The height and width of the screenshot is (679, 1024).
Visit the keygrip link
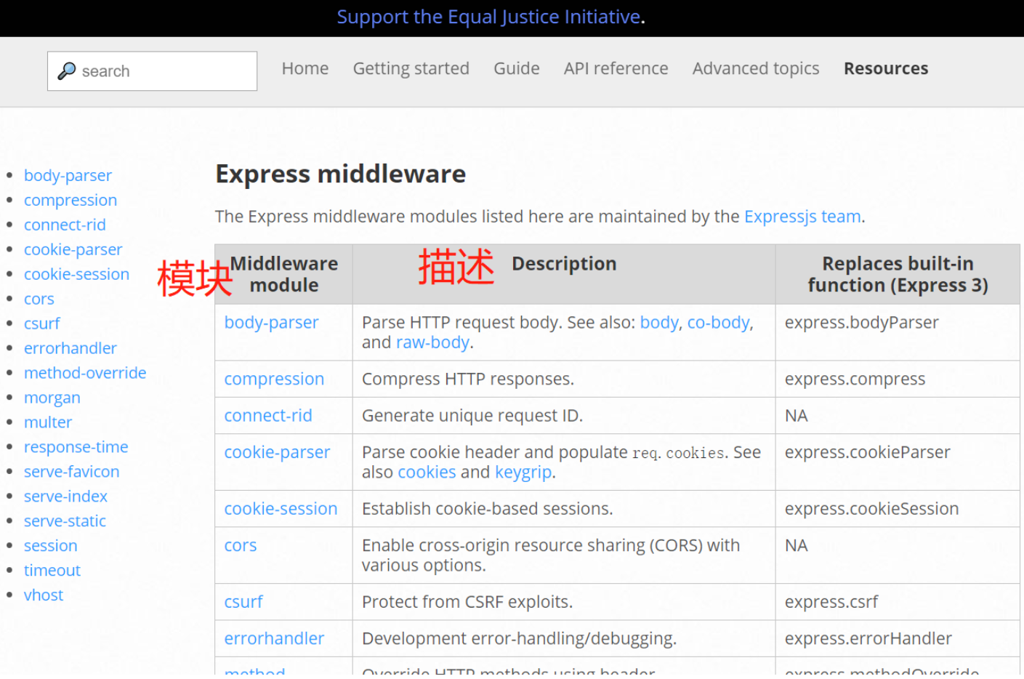coord(523,472)
